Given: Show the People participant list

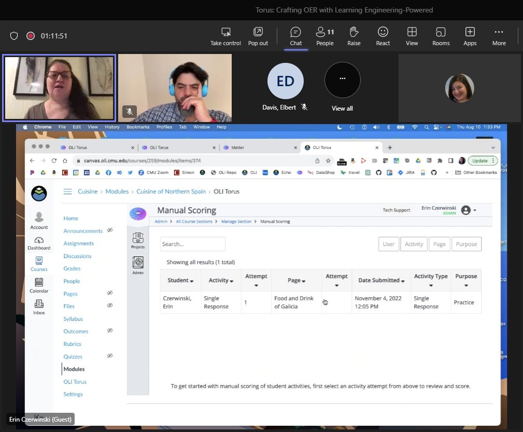Looking at the screenshot, I should pos(325,36).
